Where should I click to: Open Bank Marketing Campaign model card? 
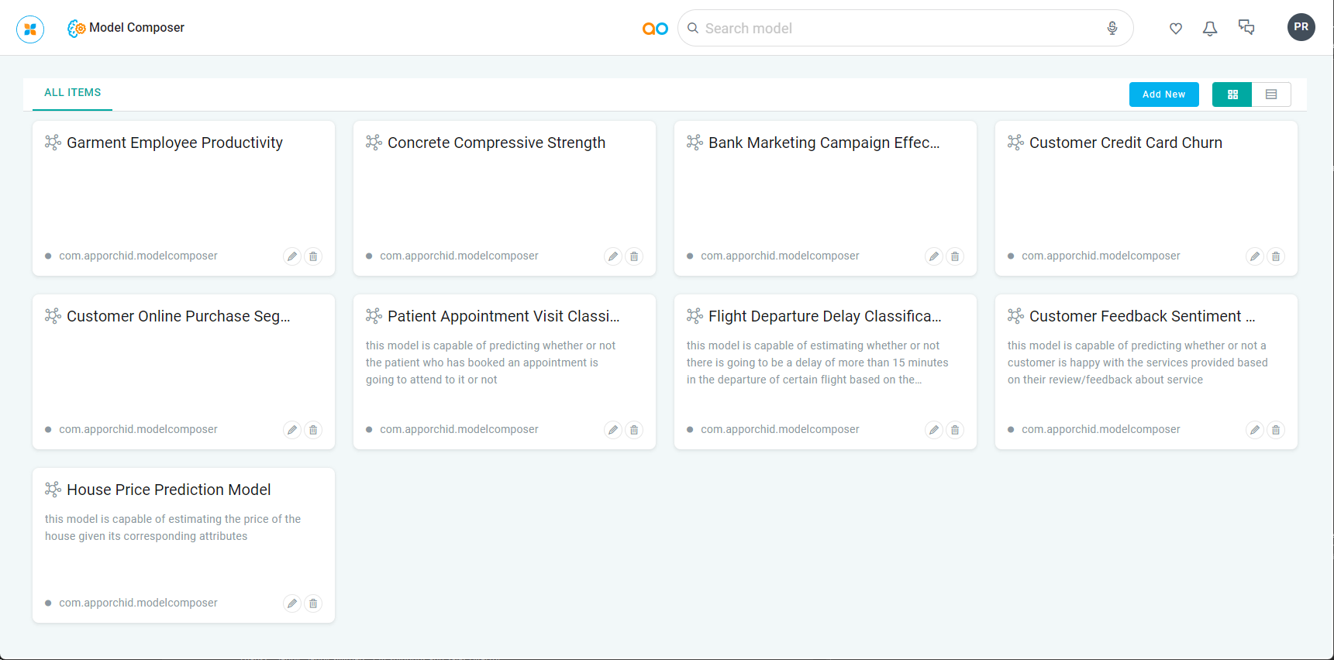pyautogui.click(x=823, y=143)
